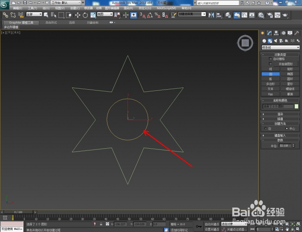
Task: Open 编辑(E) menu
Action: (17, 8)
